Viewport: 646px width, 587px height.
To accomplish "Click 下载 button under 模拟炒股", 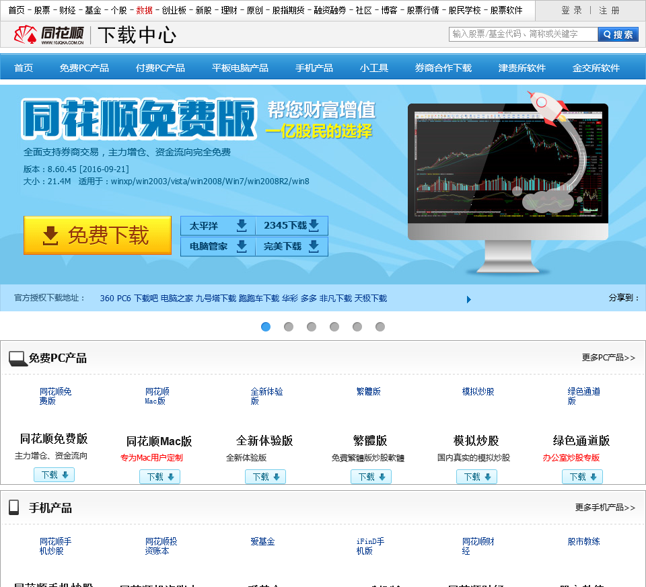I will coord(476,477).
